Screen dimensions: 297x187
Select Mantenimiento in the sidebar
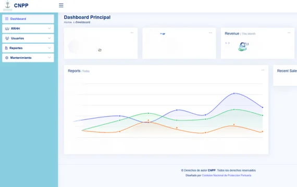coord(28,58)
